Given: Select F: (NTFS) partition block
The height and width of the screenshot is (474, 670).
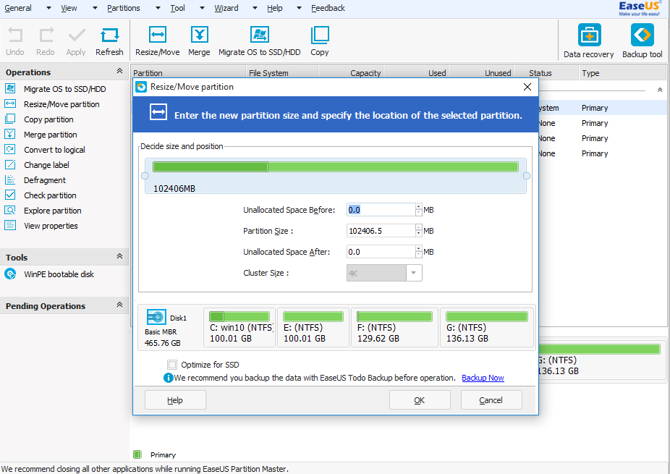Looking at the screenshot, I should [395, 327].
